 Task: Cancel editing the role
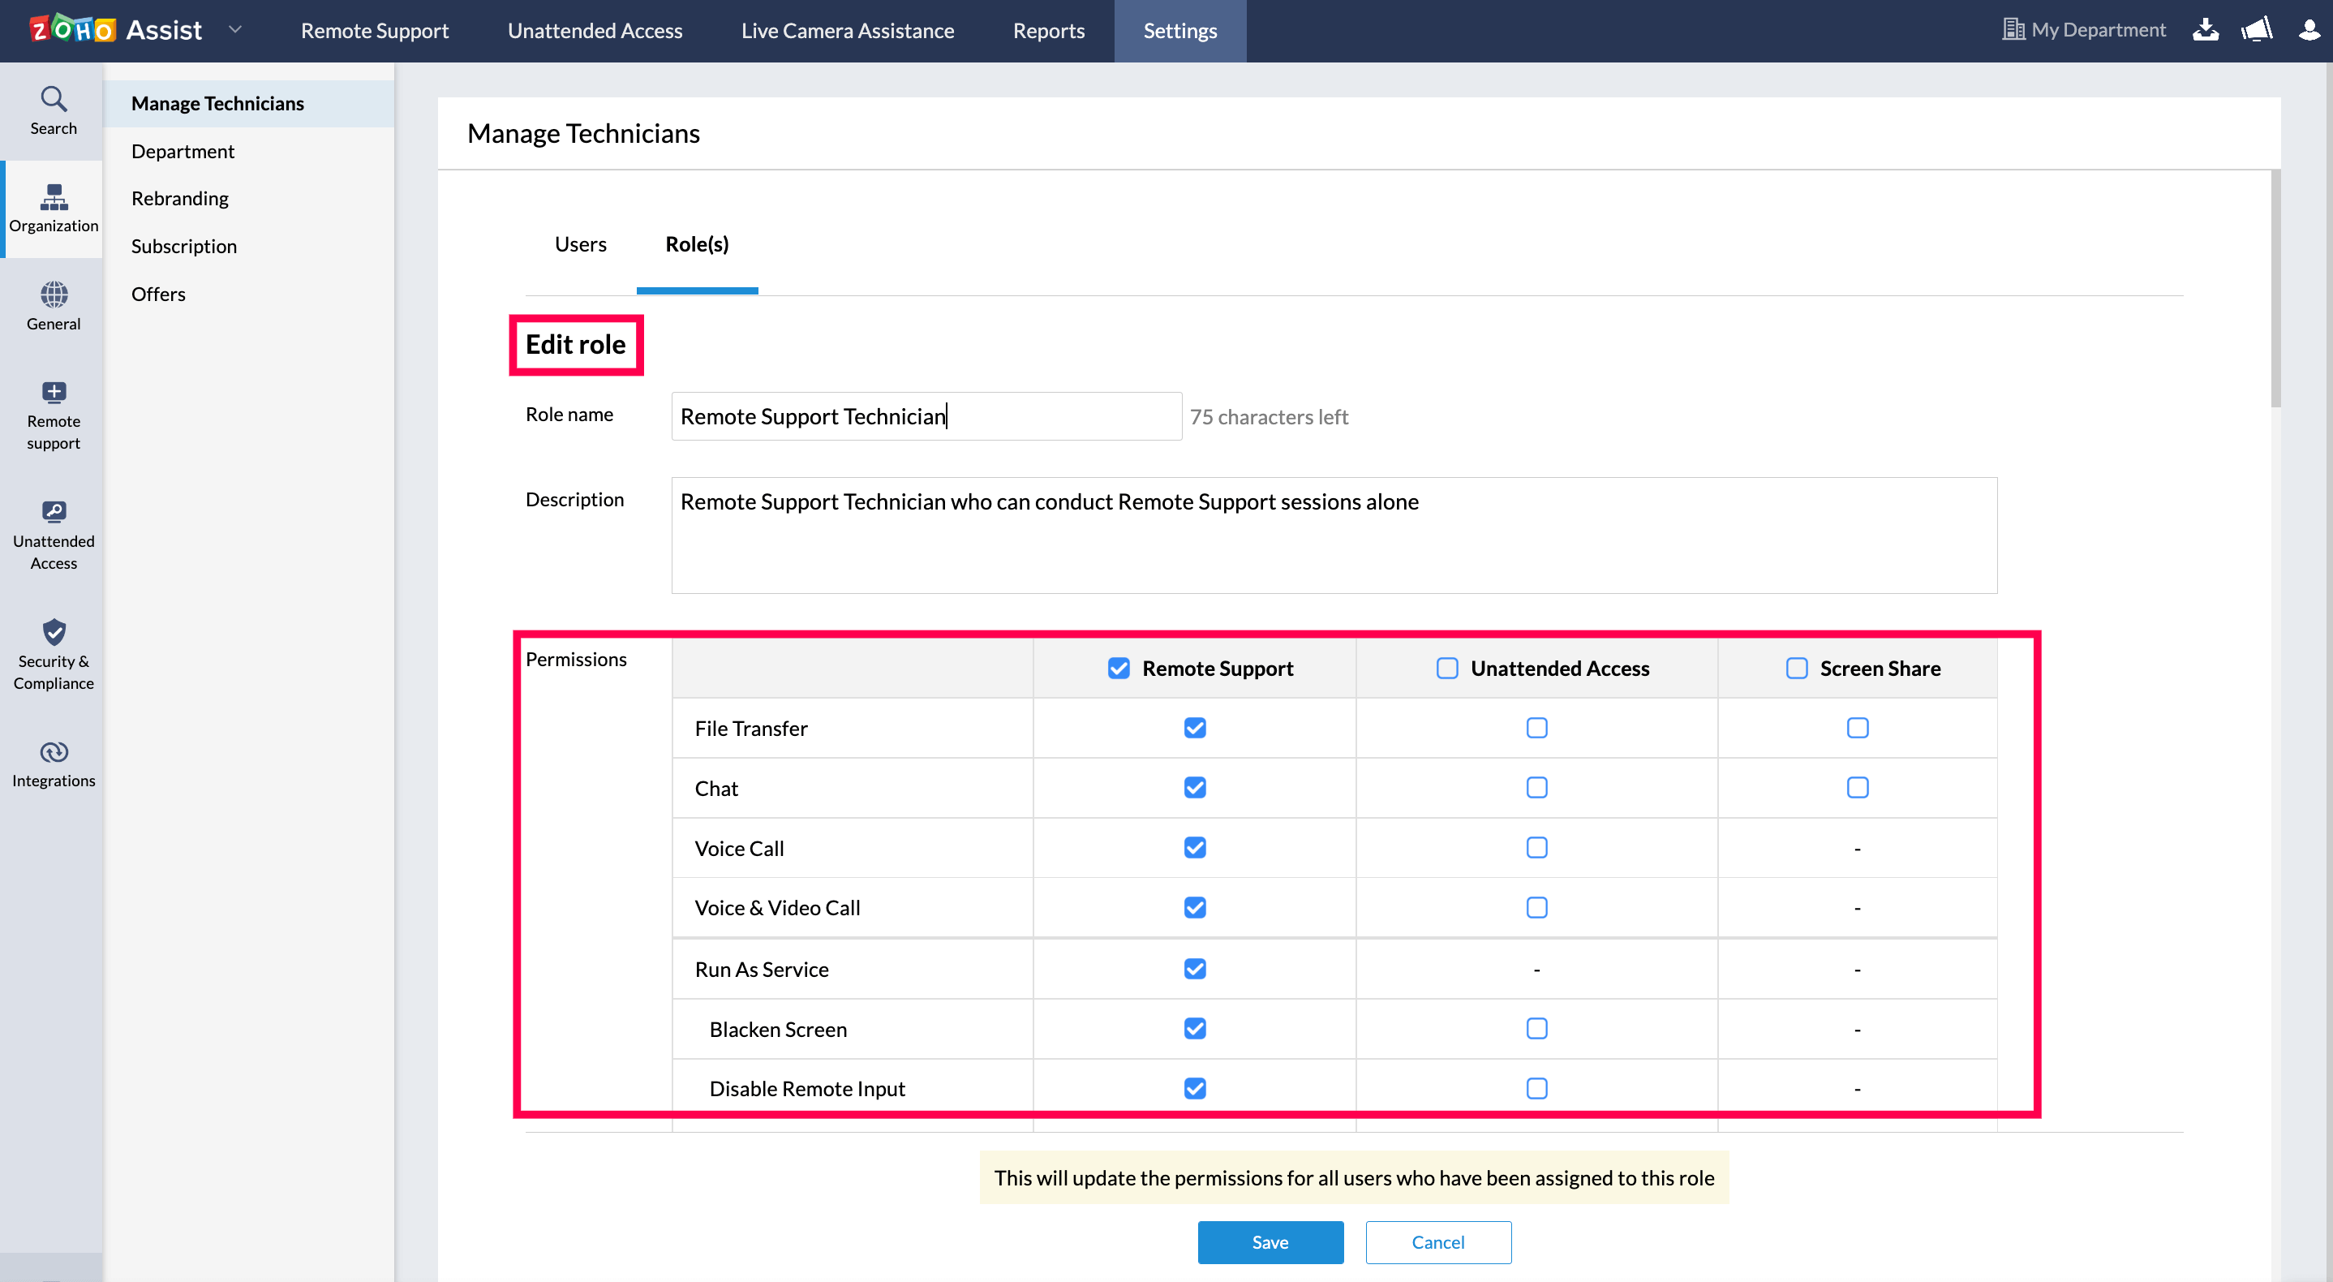pos(1437,1242)
